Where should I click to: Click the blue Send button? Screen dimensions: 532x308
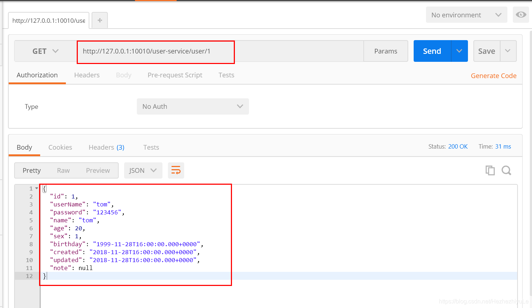[432, 51]
